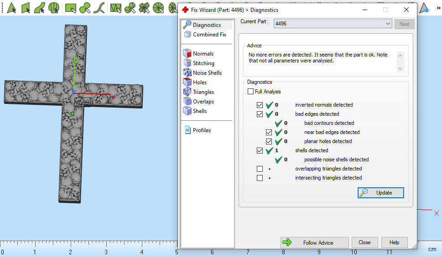Choose the free-form blob marking pen tool
This screenshot has height=257, width=442.
84,8
